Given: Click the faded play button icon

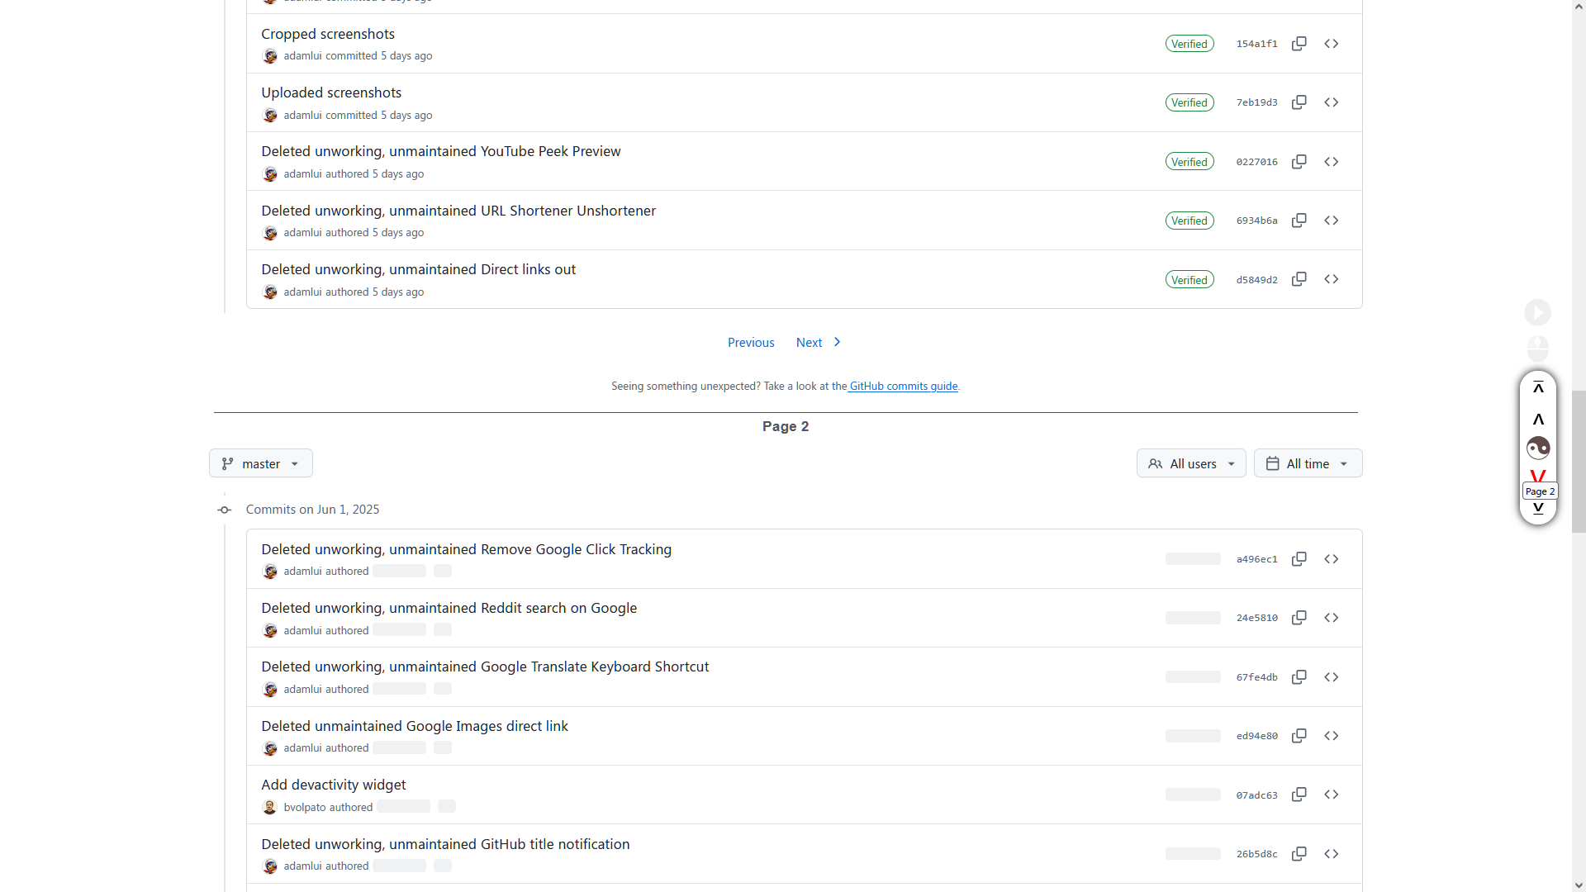Looking at the screenshot, I should tap(1537, 313).
